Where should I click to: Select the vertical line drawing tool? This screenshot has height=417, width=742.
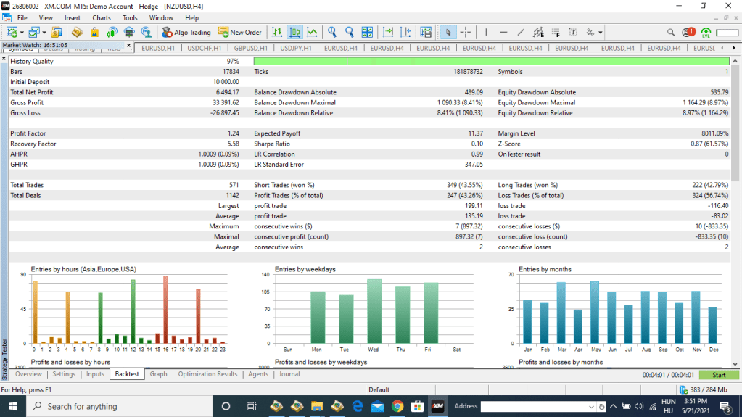pos(485,32)
